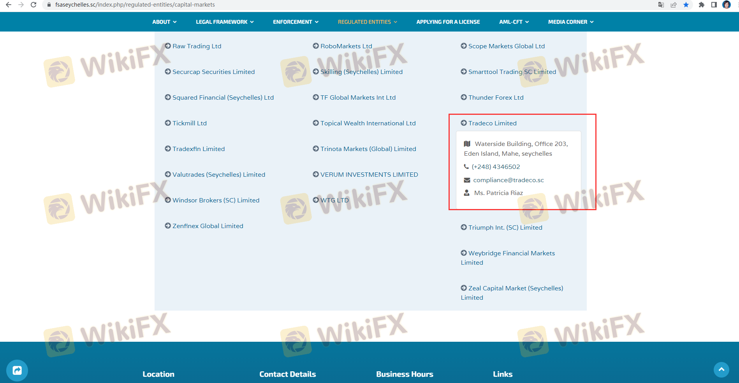Go to APPLYING FOR A LICENSE
The height and width of the screenshot is (383, 739).
448,22
